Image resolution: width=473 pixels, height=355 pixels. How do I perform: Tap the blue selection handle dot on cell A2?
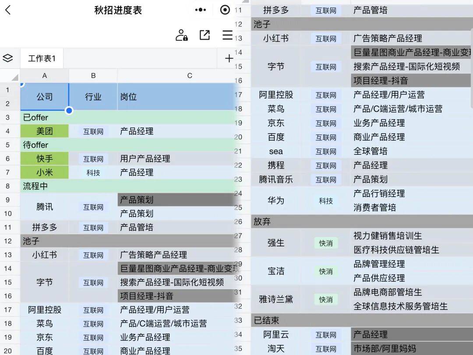click(69, 111)
